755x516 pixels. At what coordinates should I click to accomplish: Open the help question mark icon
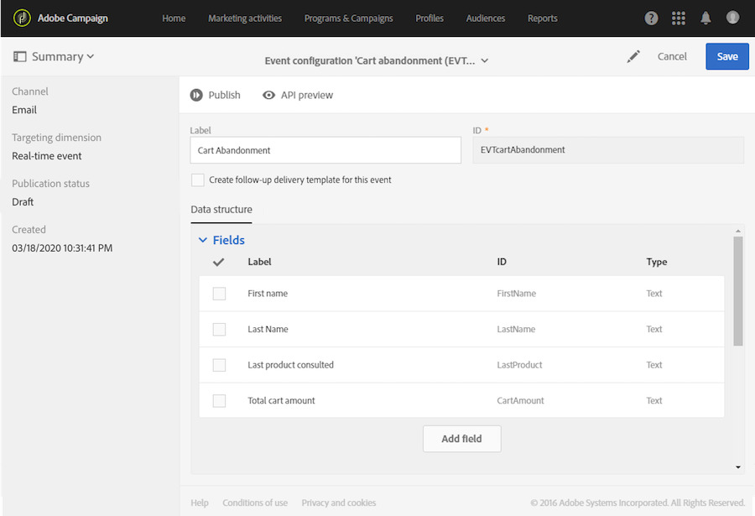tap(652, 18)
